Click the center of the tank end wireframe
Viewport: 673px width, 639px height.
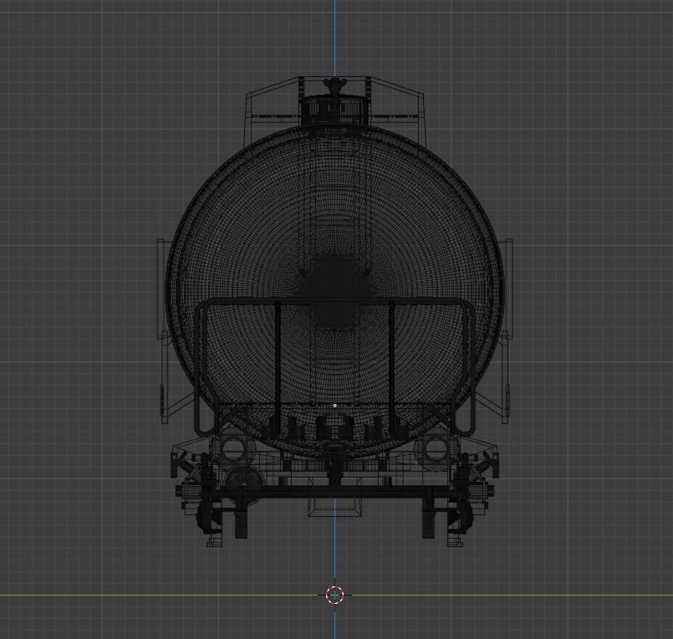tap(335, 292)
